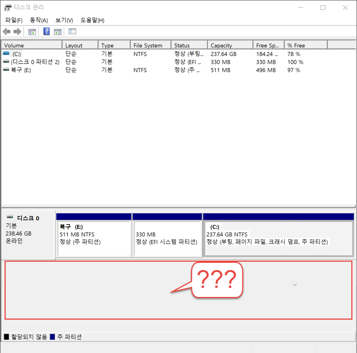The width and height of the screenshot is (357, 353).
Task: Click the 100 % free cell
Action: [x=295, y=62]
